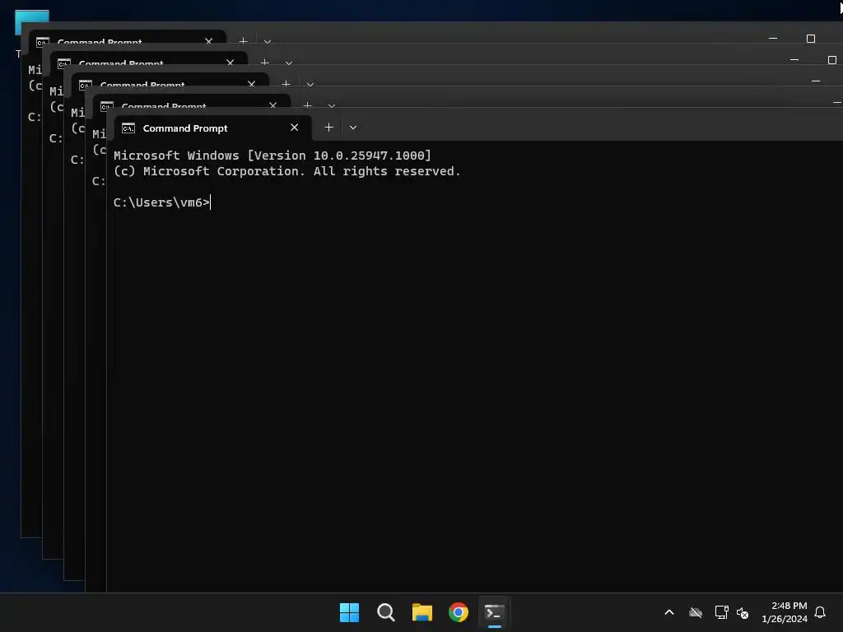Close the tab in the middle Command Prompt window
Viewport: 843px width, 632px height.
pyautogui.click(x=252, y=85)
